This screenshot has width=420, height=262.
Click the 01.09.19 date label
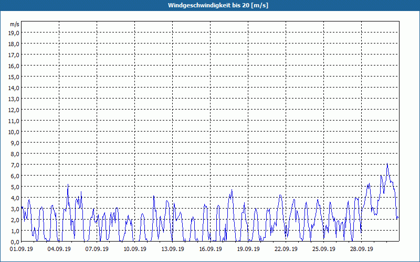pos(22,249)
